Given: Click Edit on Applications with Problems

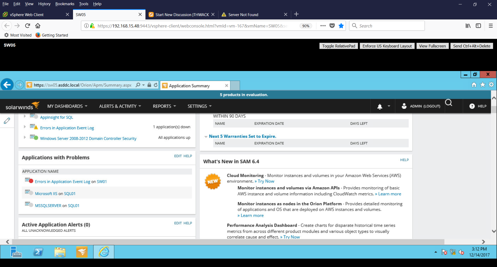Looking at the screenshot, I should (x=178, y=156).
